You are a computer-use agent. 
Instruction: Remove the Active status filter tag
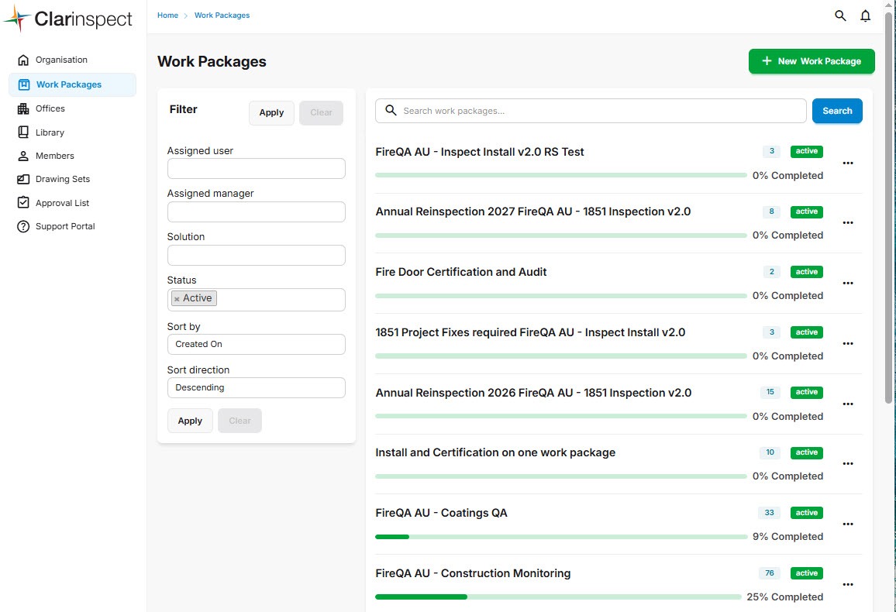click(177, 299)
